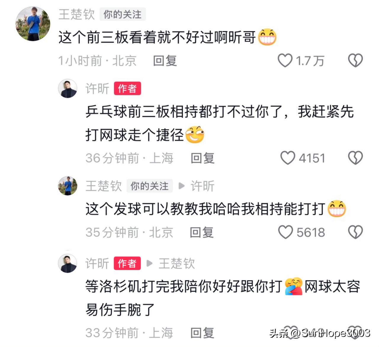Open the replied-to 王楚钦 name in last reply
Image resolution: width=379 pixels, height=347 pixels.
(177, 263)
